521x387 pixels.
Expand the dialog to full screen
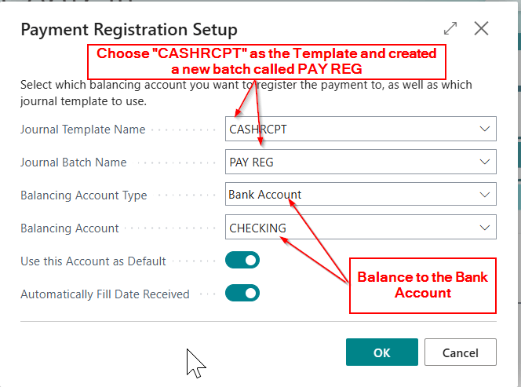click(x=450, y=29)
